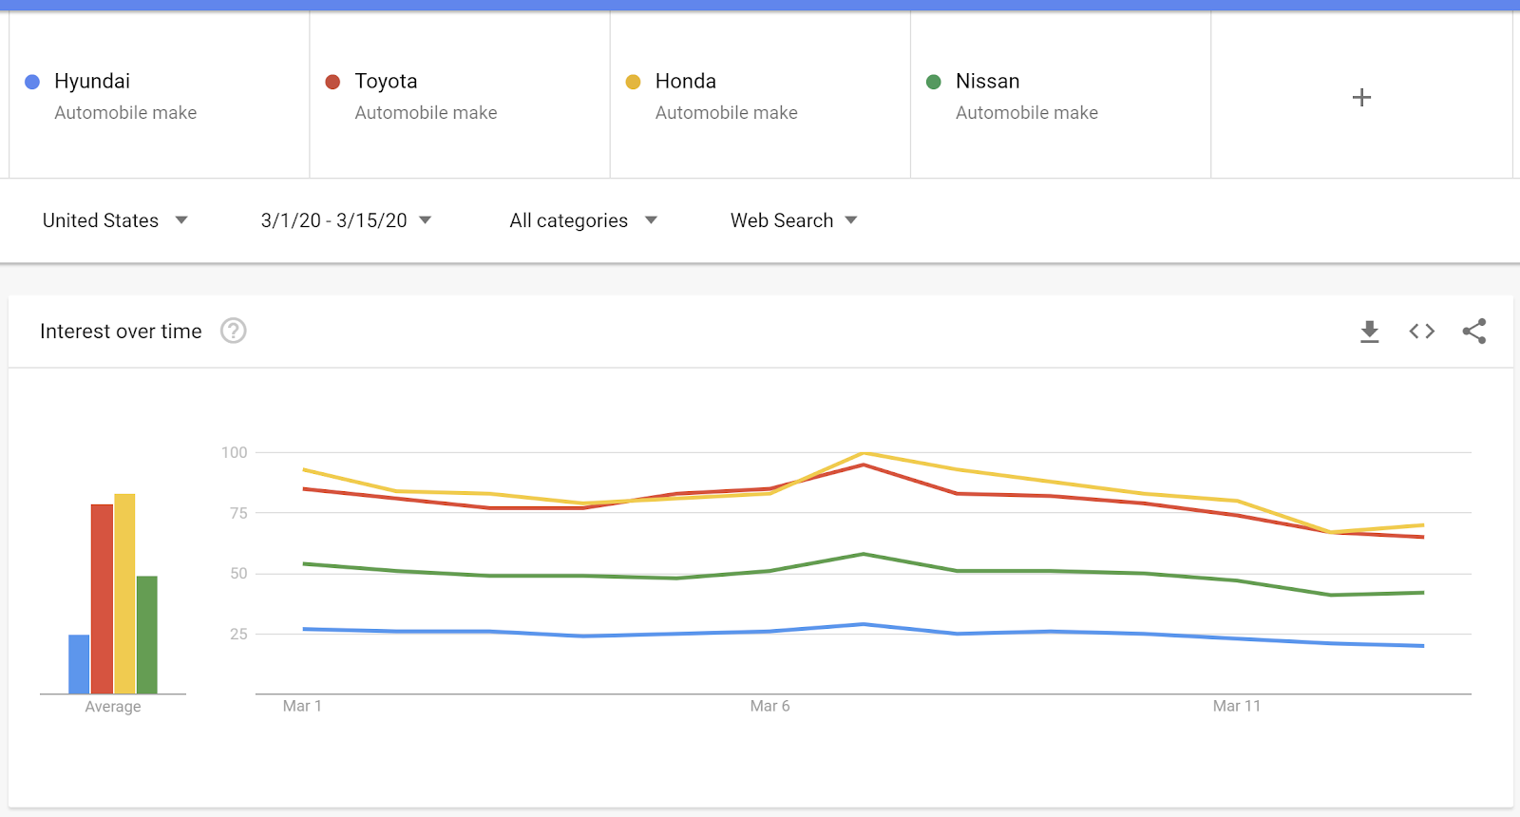Click the red Toyota color dot
1520x817 pixels.
click(x=332, y=82)
